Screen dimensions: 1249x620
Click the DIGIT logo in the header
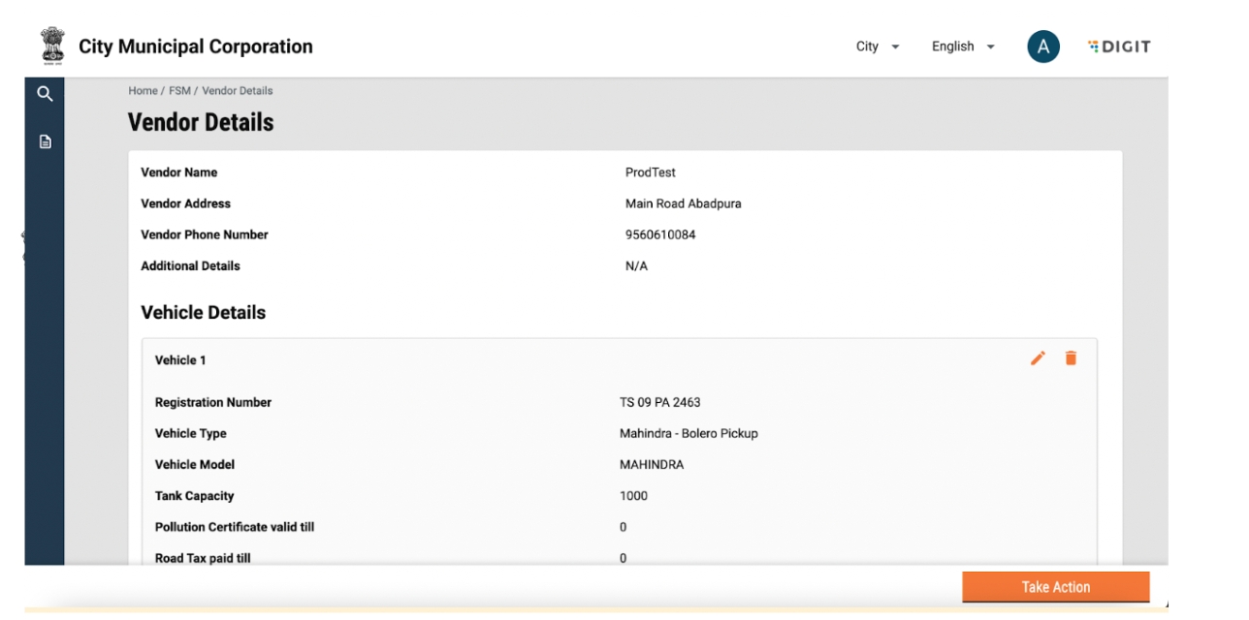tap(1119, 46)
